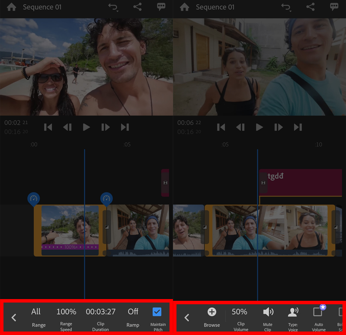The image size is (346, 335).
Task: Edit Clip Duration 00:03:27
Action: pyautogui.click(x=100, y=312)
